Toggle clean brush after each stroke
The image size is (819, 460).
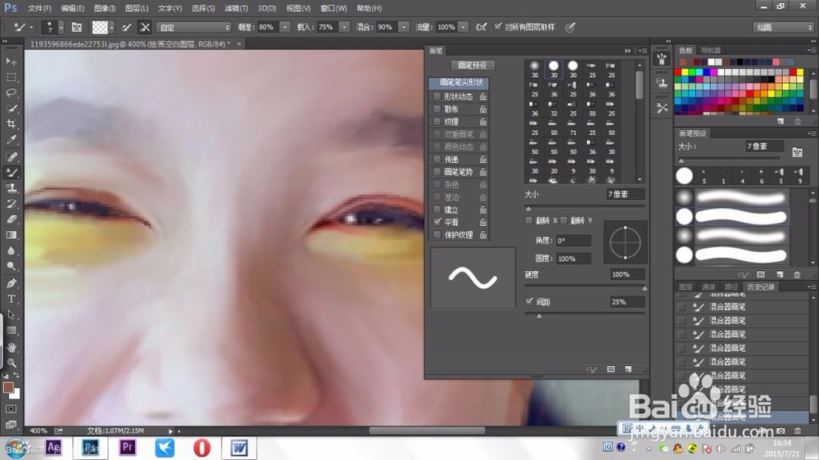pyautogui.click(x=145, y=27)
